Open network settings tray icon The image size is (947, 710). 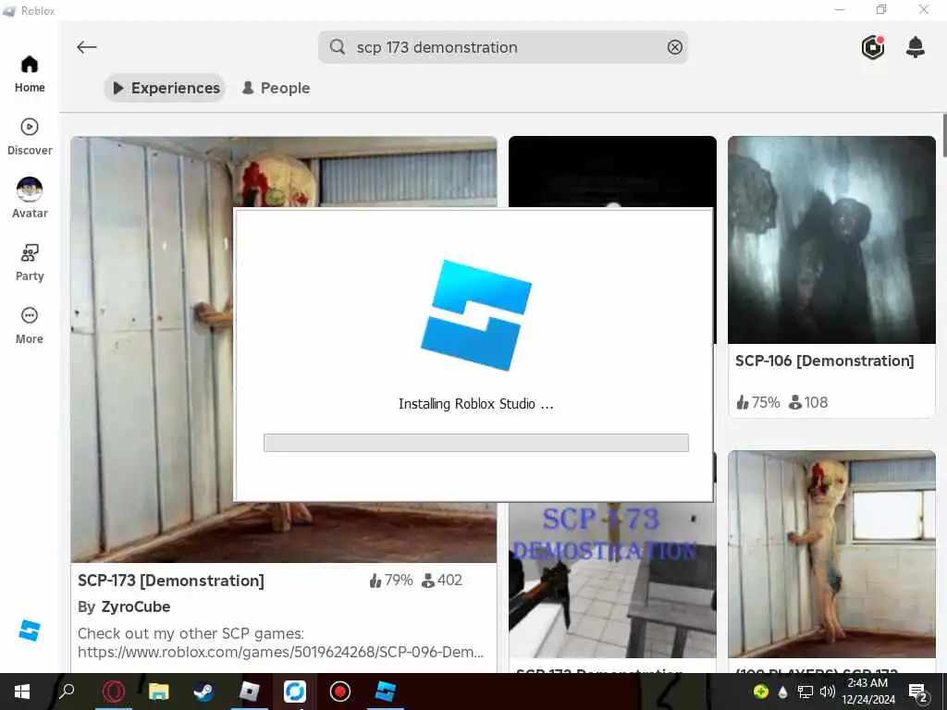806,692
